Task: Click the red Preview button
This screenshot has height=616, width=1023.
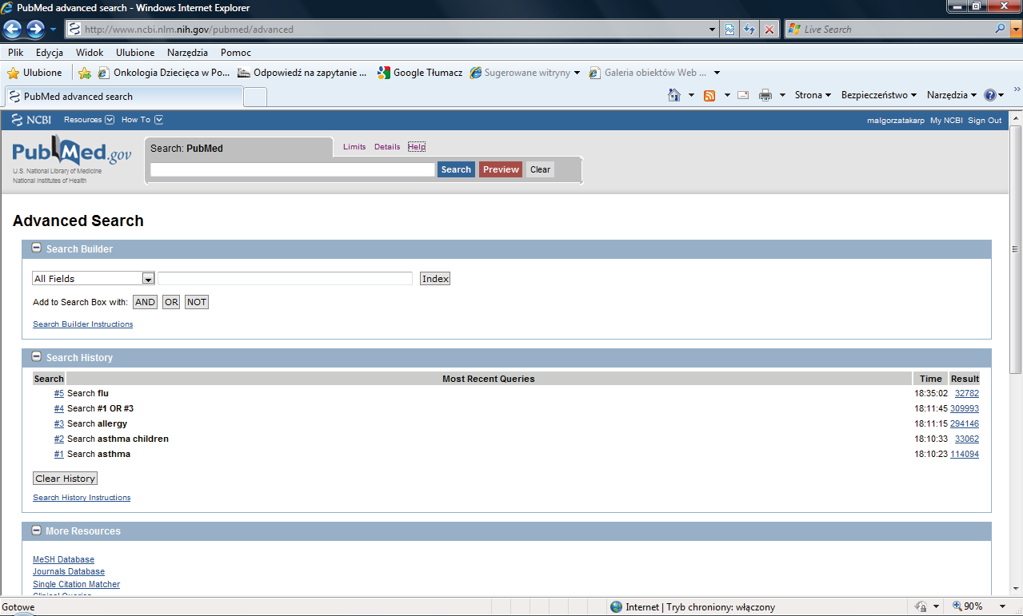Action: (501, 169)
